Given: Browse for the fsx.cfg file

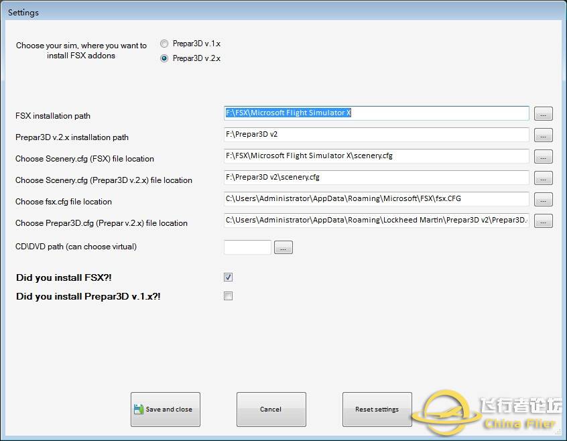Looking at the screenshot, I should click(544, 200).
